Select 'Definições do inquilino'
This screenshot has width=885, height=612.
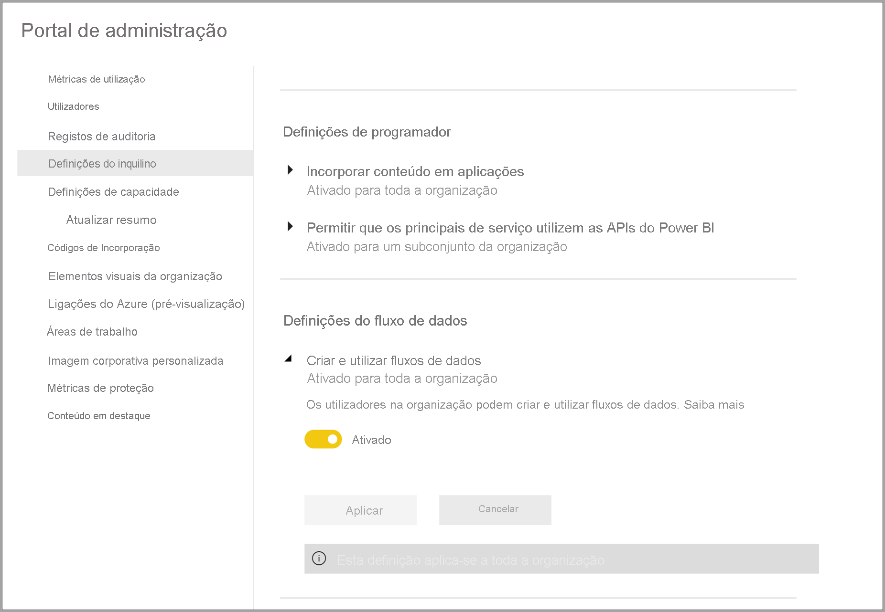(102, 163)
